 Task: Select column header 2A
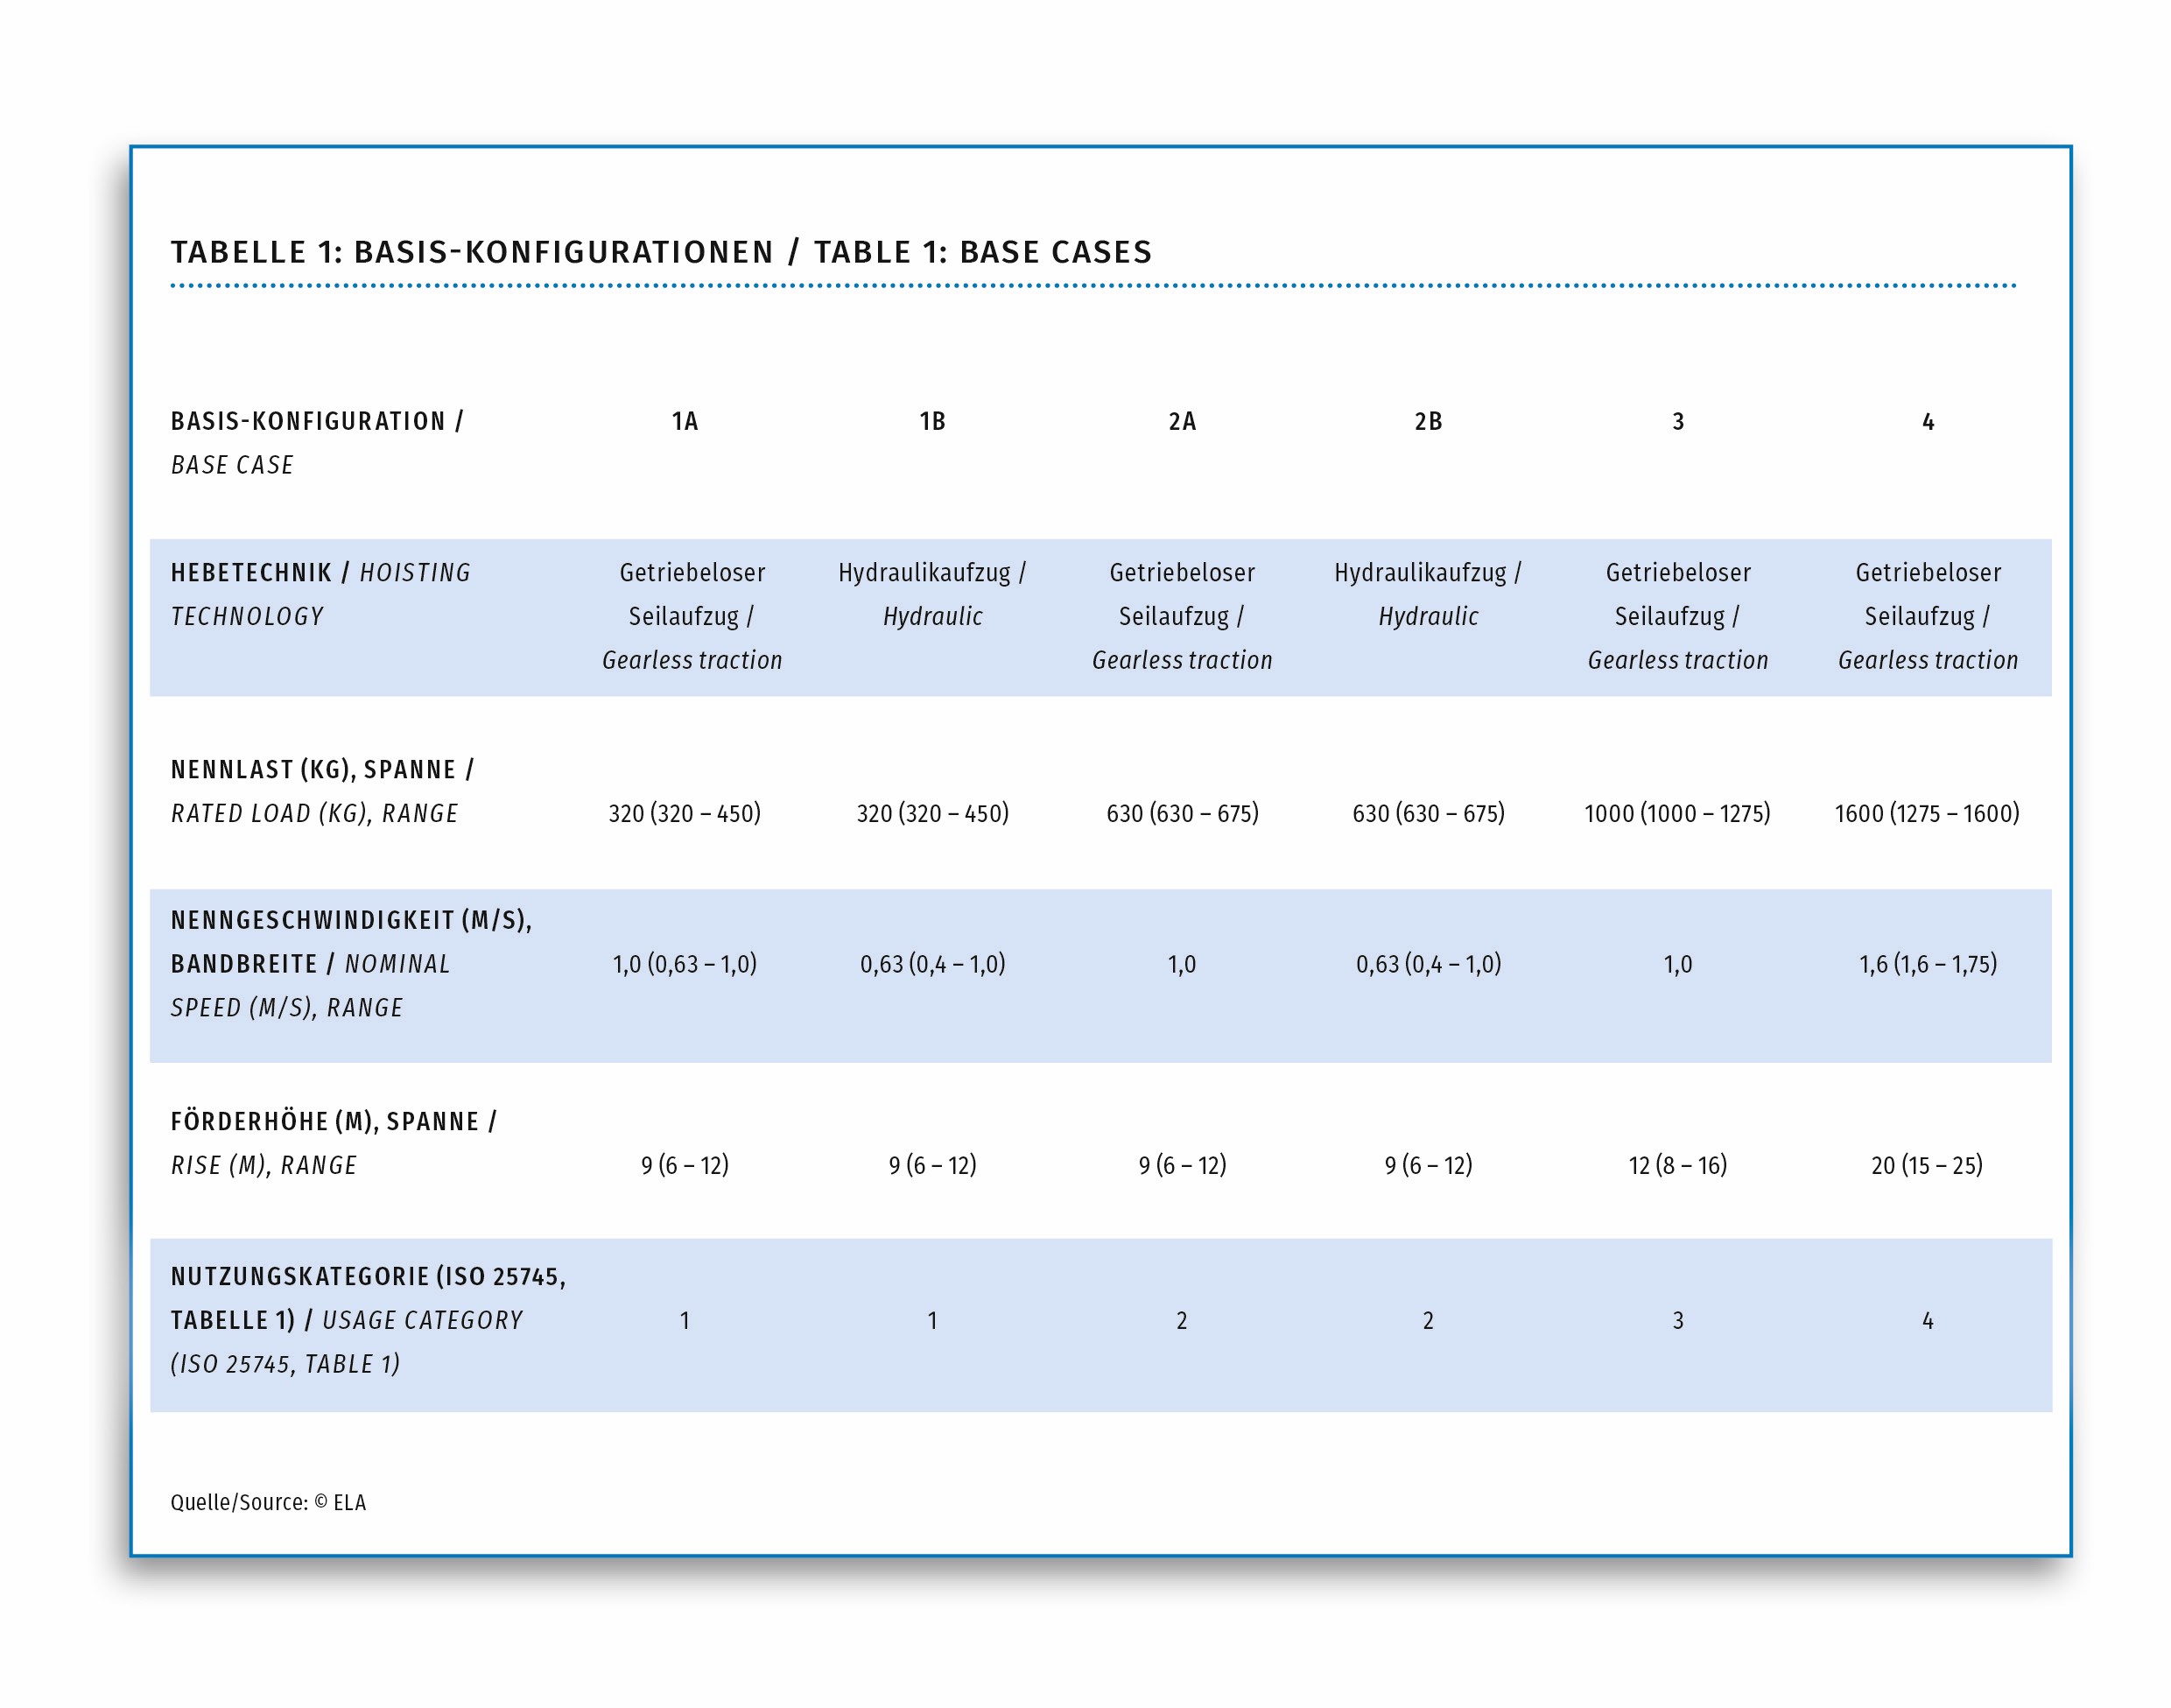coord(1181,421)
